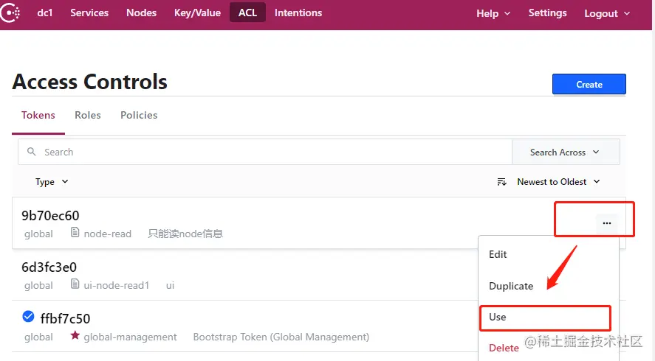The width and height of the screenshot is (655, 361).
Task: Open the dc1 datacenter selector
Action: click(45, 13)
